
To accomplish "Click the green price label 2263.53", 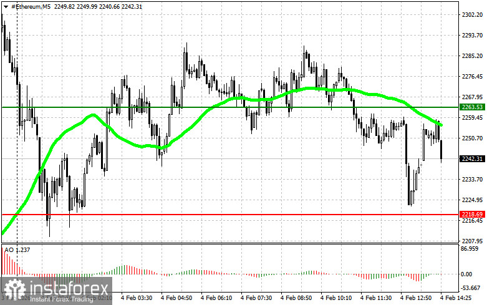I will (x=472, y=107).
